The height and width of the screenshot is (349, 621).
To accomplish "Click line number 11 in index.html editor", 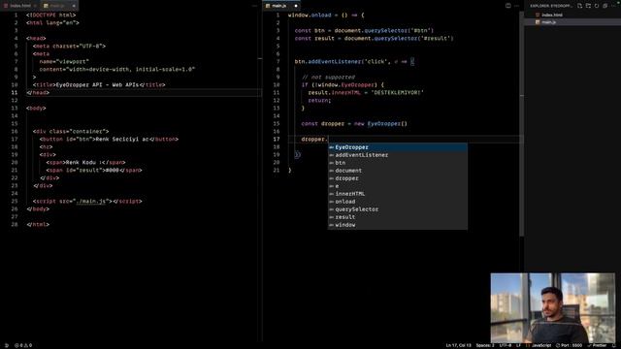I will point(15,93).
